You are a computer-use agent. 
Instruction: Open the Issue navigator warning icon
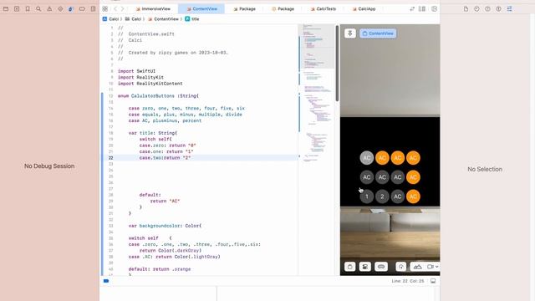[49, 9]
